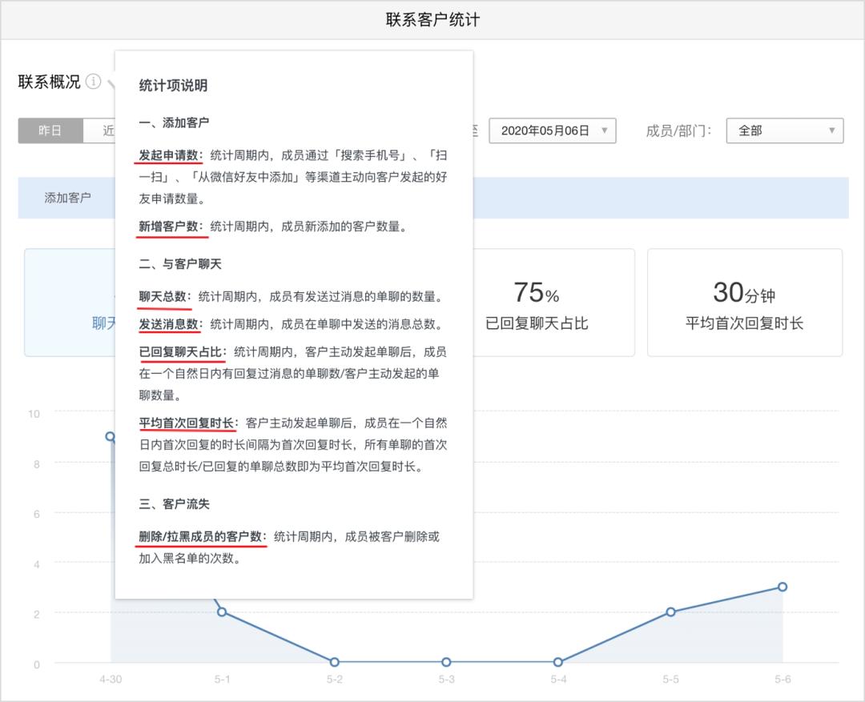Screen dimensions: 865x702
Task: Click the 统计项说明 tooltip heading
Action: [x=173, y=85]
